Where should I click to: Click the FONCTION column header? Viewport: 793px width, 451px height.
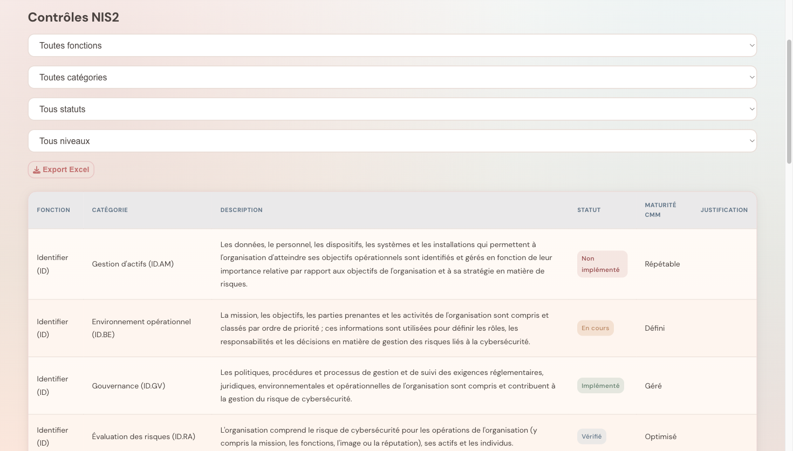coord(53,210)
